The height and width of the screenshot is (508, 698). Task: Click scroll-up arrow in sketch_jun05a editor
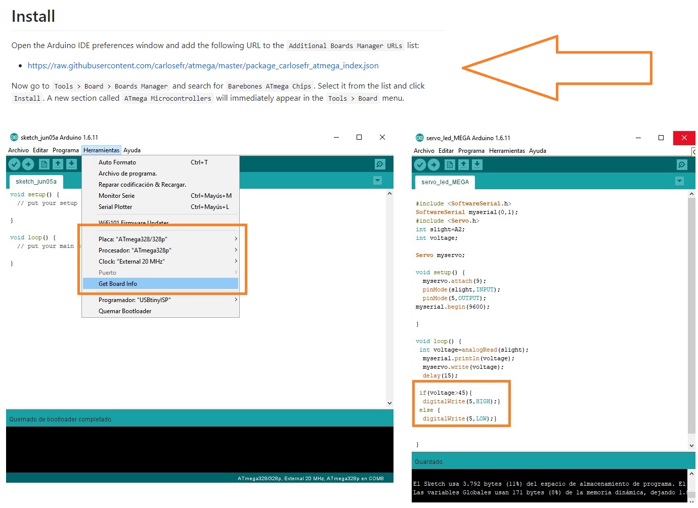(x=389, y=194)
